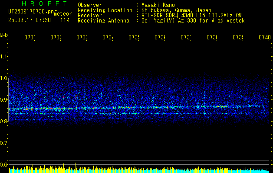This screenshot has height=173, width=273.
Task: Click the 'Receiving Location' label
Action: (x=105, y=10)
